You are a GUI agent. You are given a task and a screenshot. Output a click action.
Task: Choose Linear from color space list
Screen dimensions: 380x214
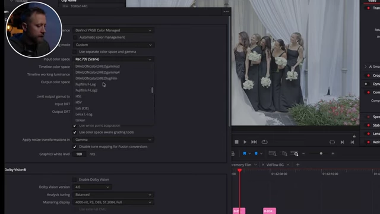pyautogui.click(x=80, y=120)
